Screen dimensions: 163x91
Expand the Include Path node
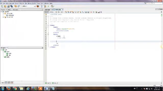(x=3, y=17)
